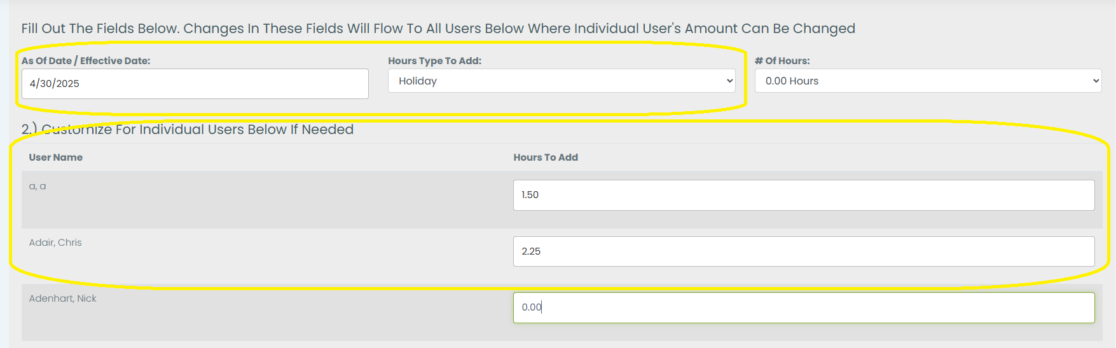This screenshot has height=348, width=1116.
Task: Click the Holiday value in hours type selector
Action: (418, 81)
